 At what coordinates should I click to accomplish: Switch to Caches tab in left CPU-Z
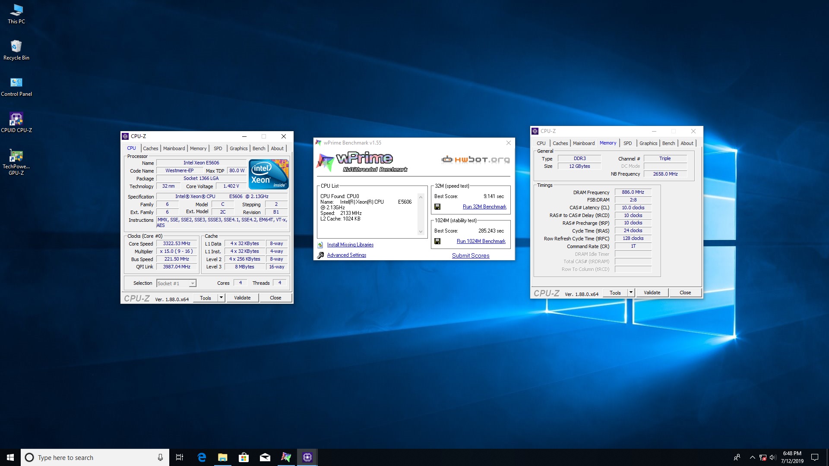pos(151,148)
